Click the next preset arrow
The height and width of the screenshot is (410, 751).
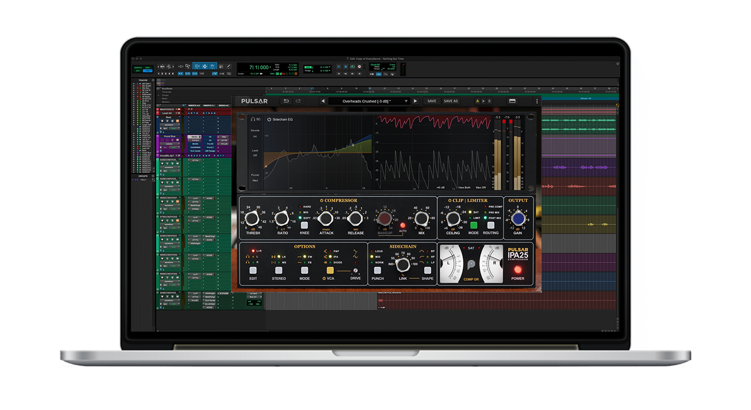coord(416,101)
